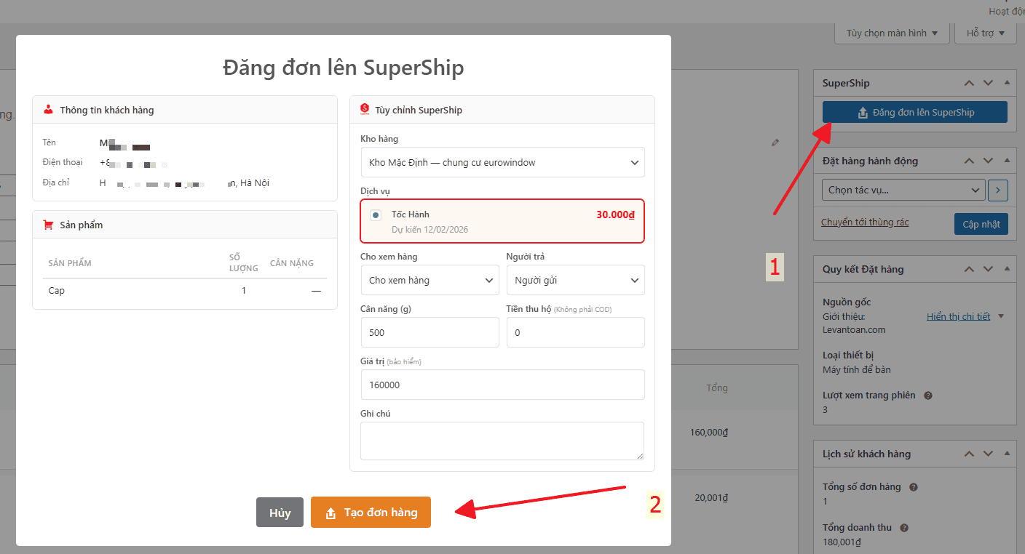
Task: Click the apply-action arrow beside Chọn tác vụ
Action: [x=998, y=190]
